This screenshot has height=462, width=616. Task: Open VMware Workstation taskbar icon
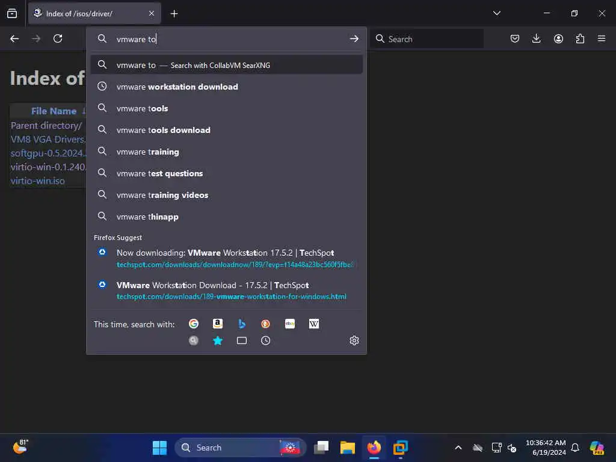click(400, 448)
